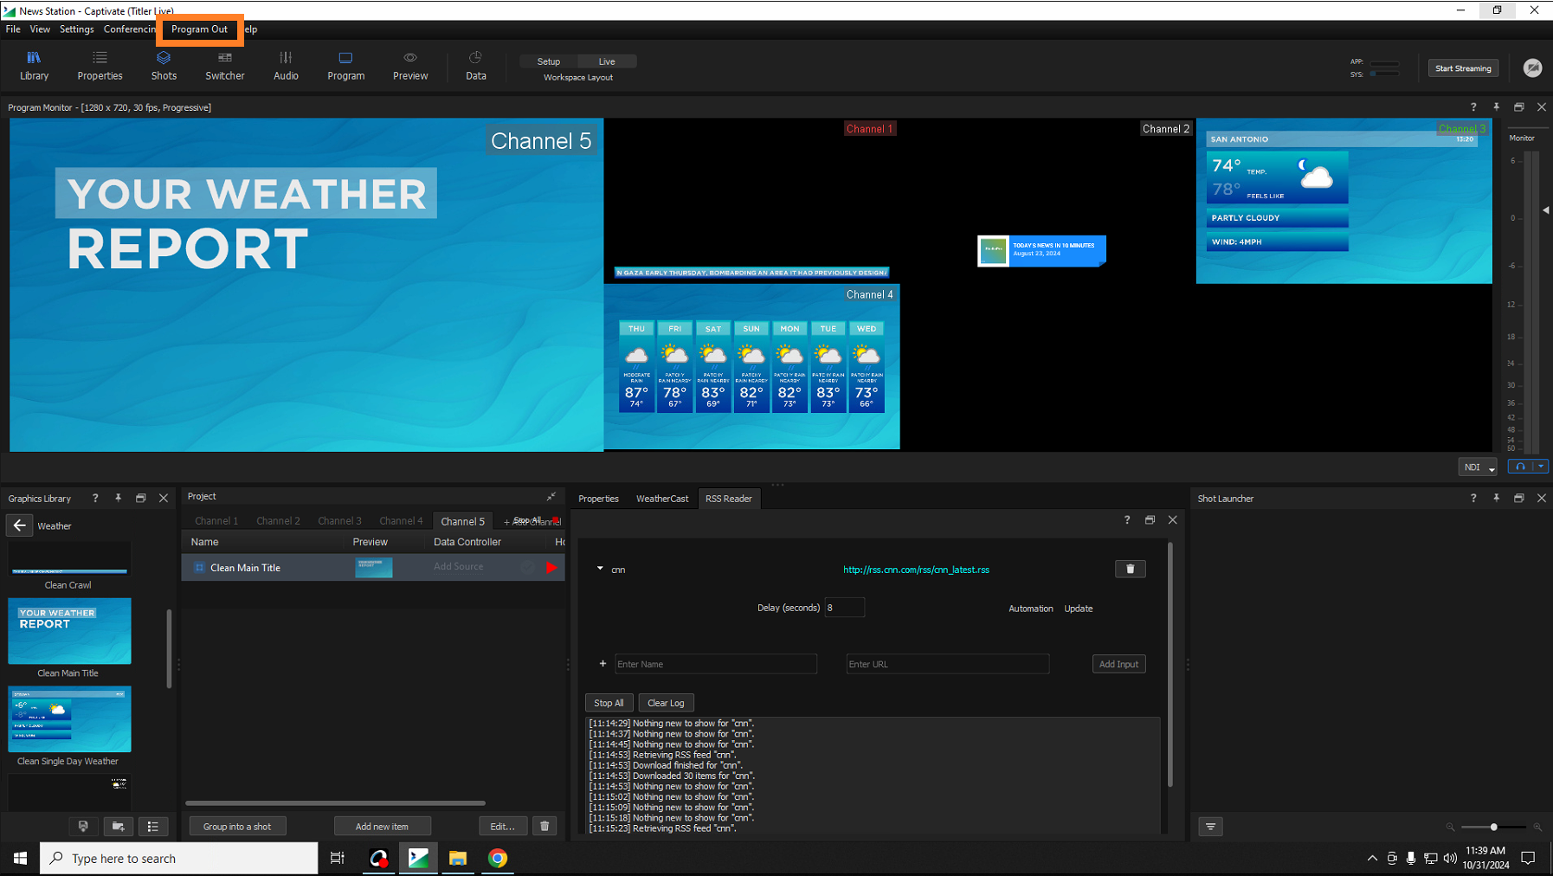Viewport: 1553px width, 876px height.
Task: Switch graphics library to list view
Action: coord(153,827)
